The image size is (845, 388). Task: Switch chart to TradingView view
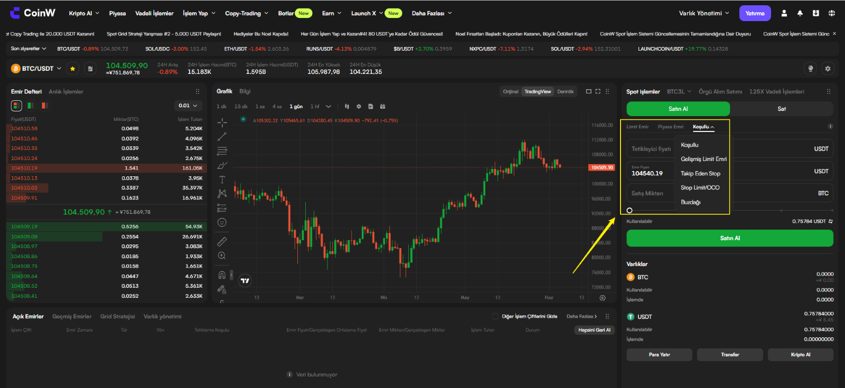538,92
